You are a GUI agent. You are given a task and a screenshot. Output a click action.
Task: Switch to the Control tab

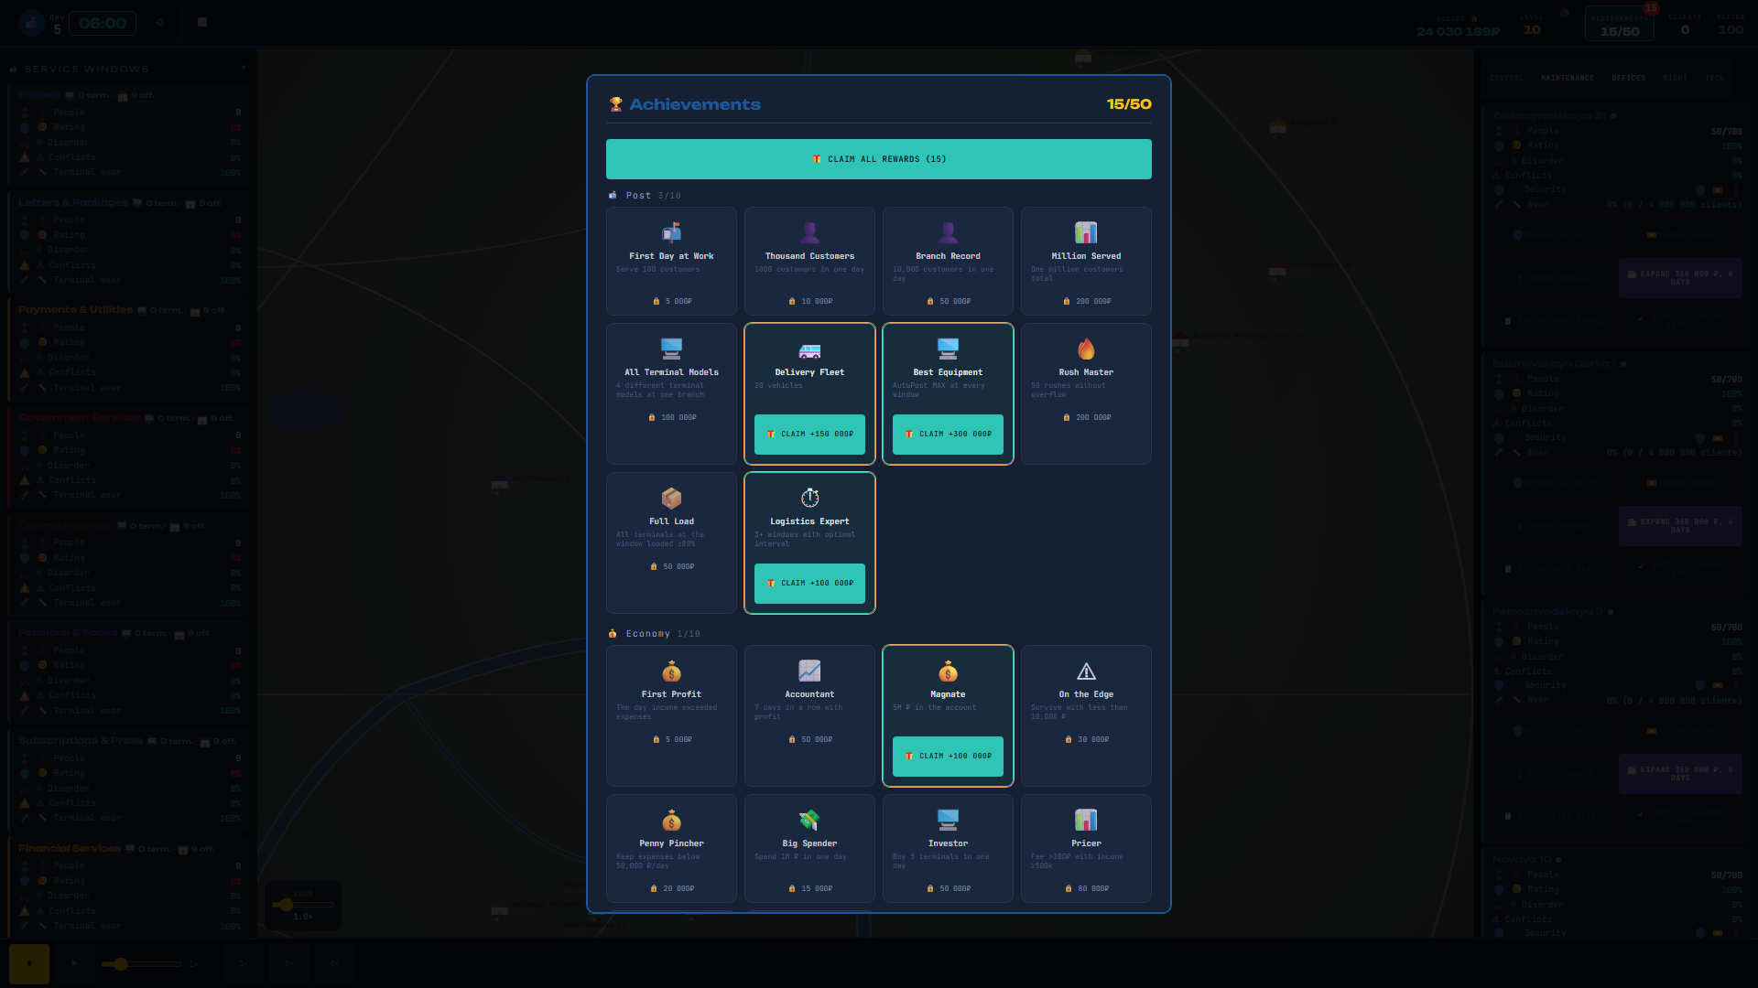pos(1506,78)
